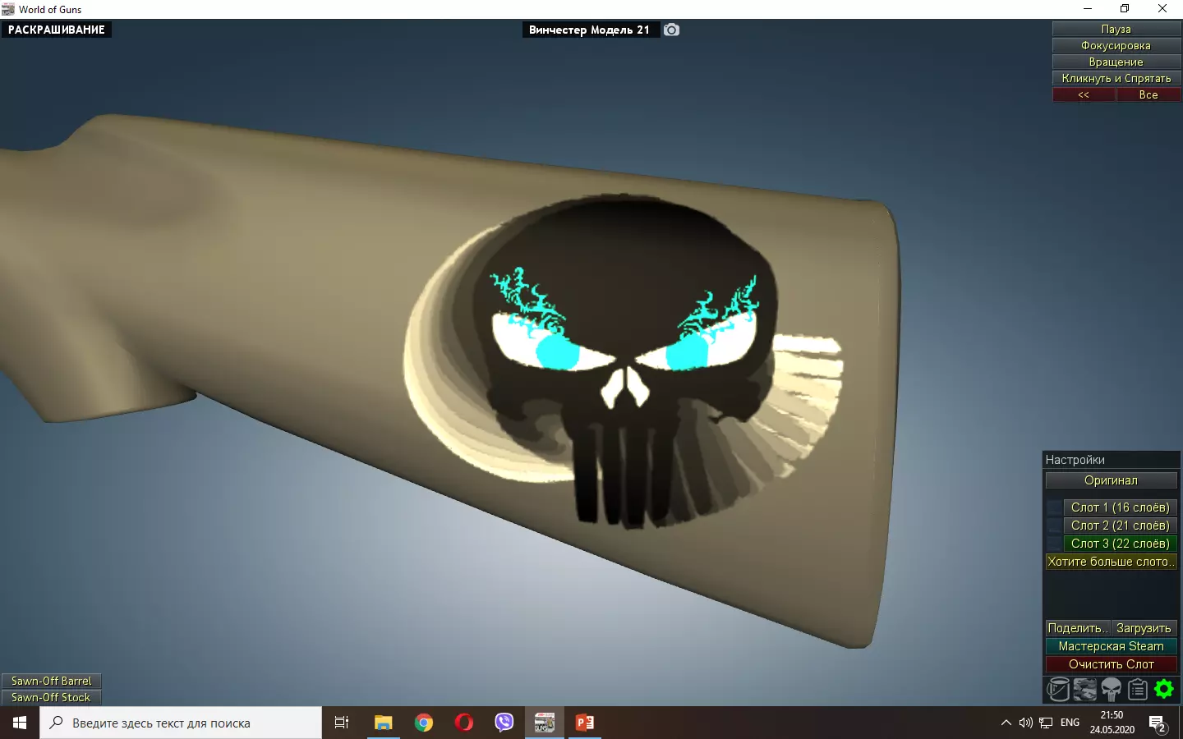Click the << back button
Screen dimensions: 1183x739
1084,95
